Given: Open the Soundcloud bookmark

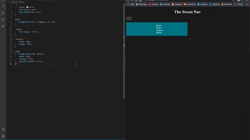Looking at the screenshot, I should point(189,4).
